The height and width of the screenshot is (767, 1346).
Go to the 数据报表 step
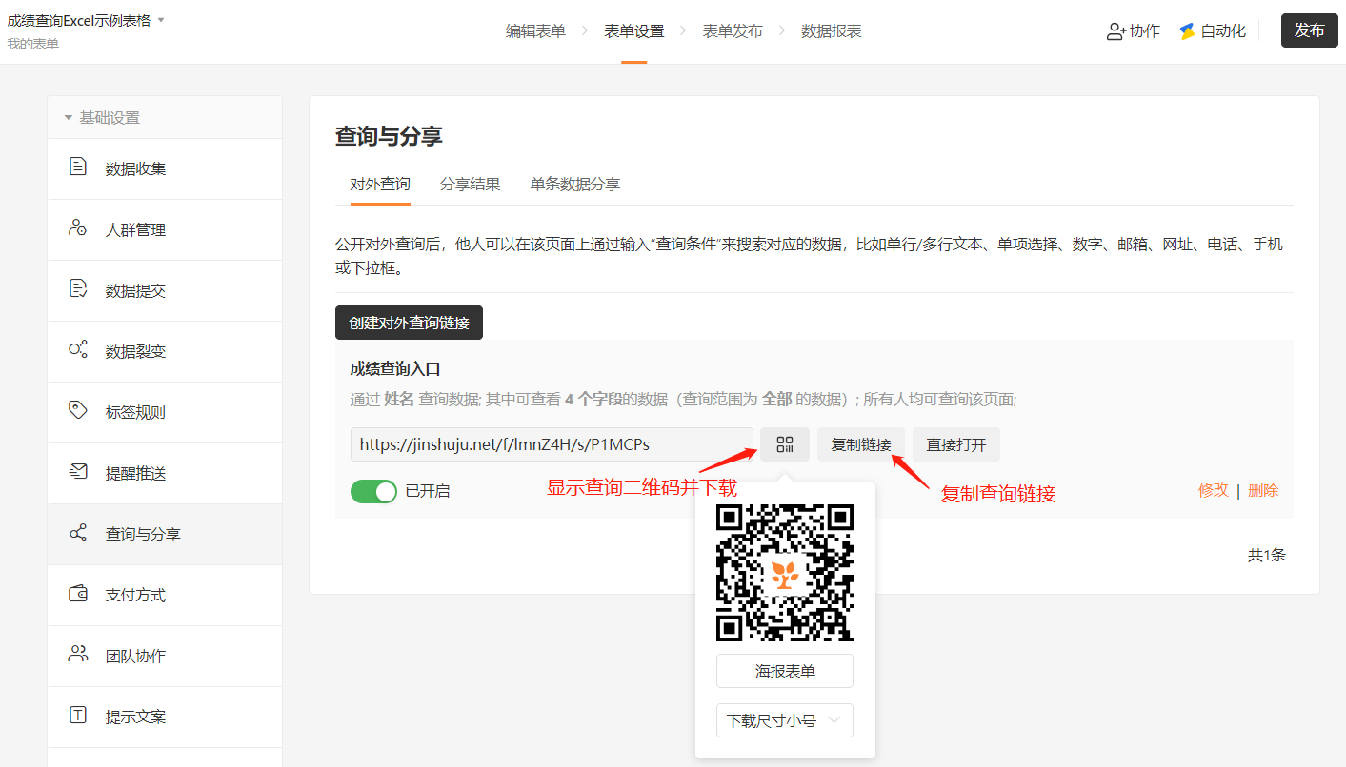pyautogui.click(x=832, y=31)
